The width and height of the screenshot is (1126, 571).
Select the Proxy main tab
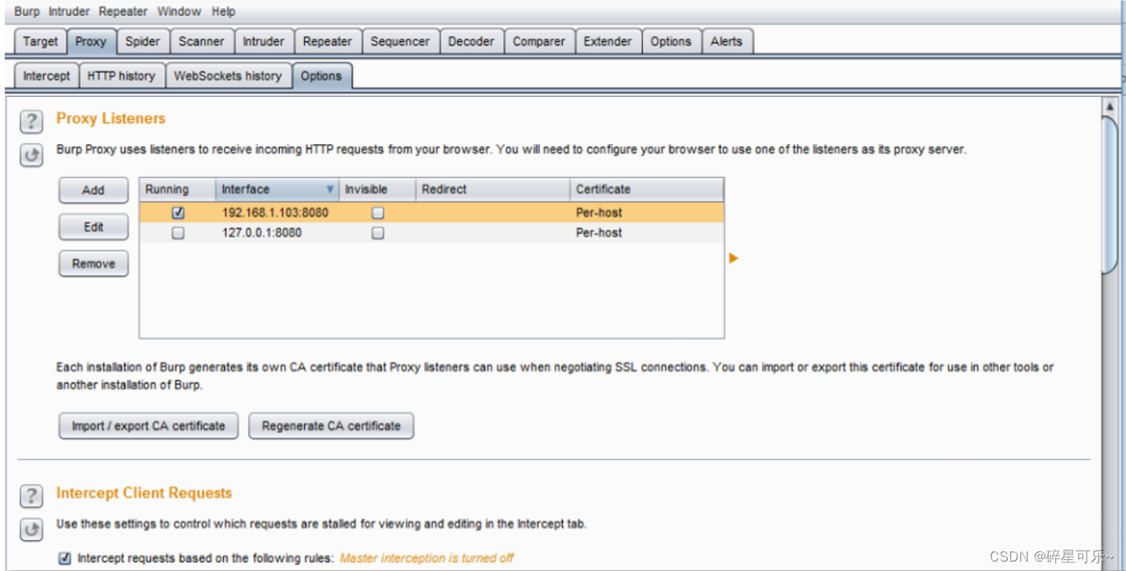tap(91, 42)
